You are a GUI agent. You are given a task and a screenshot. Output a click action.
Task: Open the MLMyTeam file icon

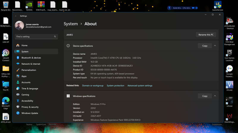click(x=6, y=22)
